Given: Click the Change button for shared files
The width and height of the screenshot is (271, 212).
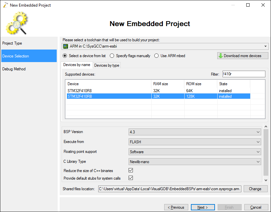Looking at the screenshot, I should [256, 189].
